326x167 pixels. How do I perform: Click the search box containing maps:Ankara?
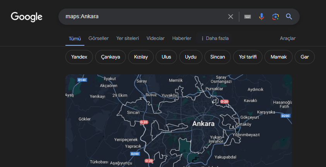coord(143,17)
